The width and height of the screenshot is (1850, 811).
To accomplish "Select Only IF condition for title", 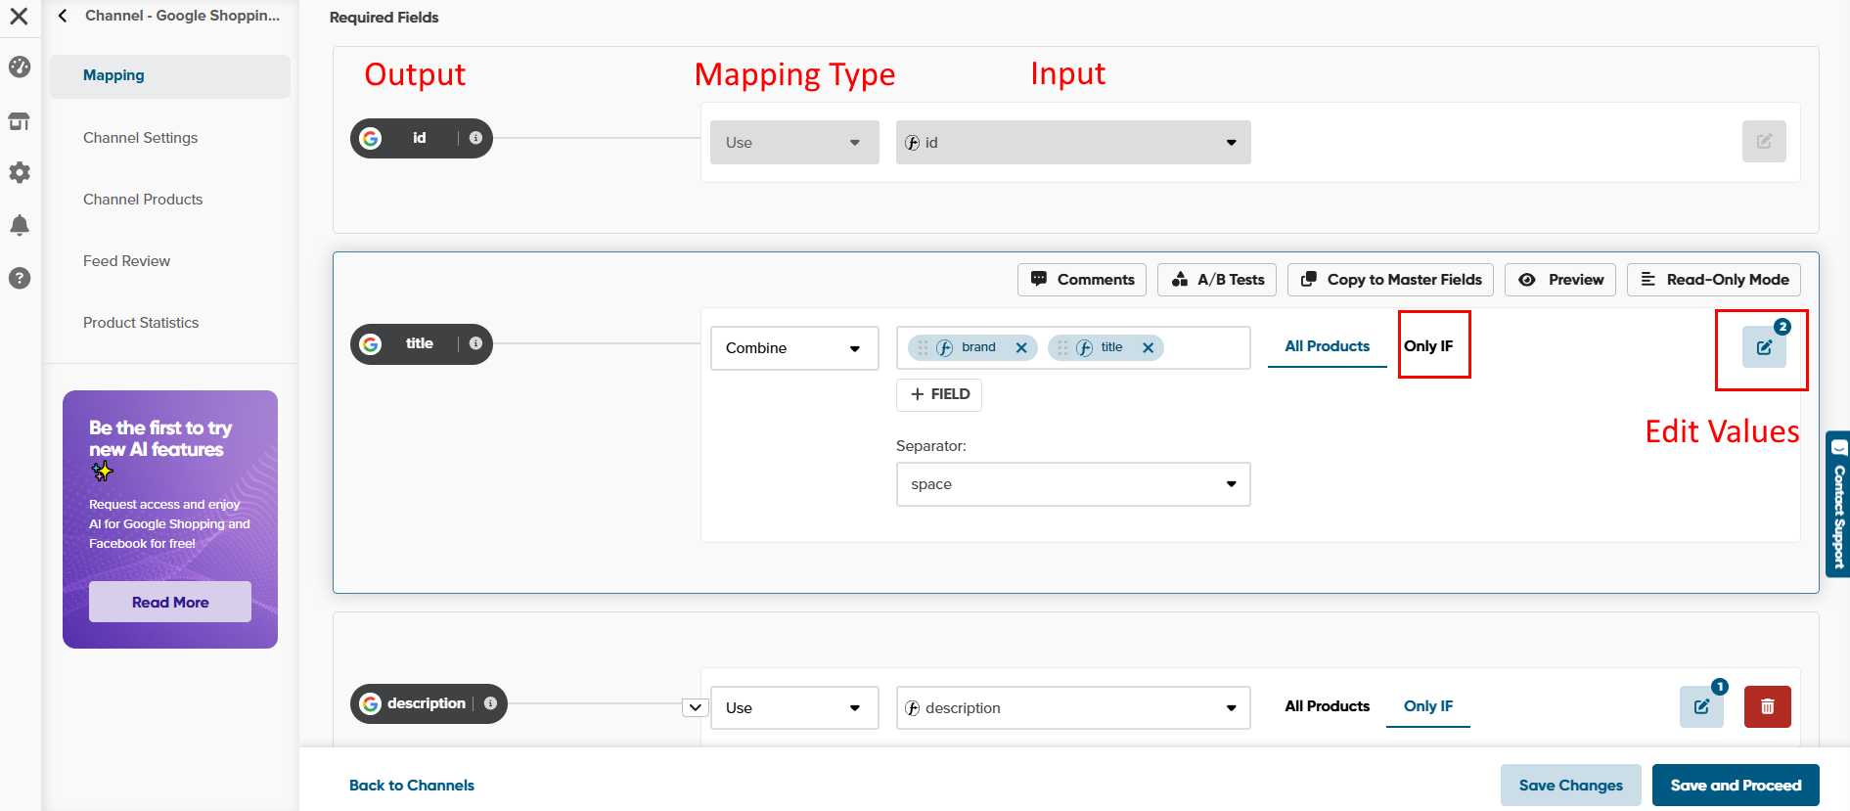I will (1428, 346).
